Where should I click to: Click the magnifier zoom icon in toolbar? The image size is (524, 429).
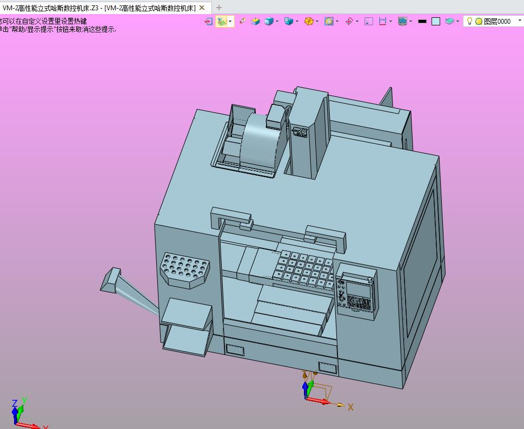point(329,22)
